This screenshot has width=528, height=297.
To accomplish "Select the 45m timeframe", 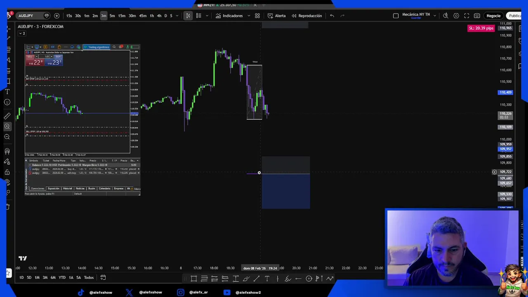I will pos(143,16).
